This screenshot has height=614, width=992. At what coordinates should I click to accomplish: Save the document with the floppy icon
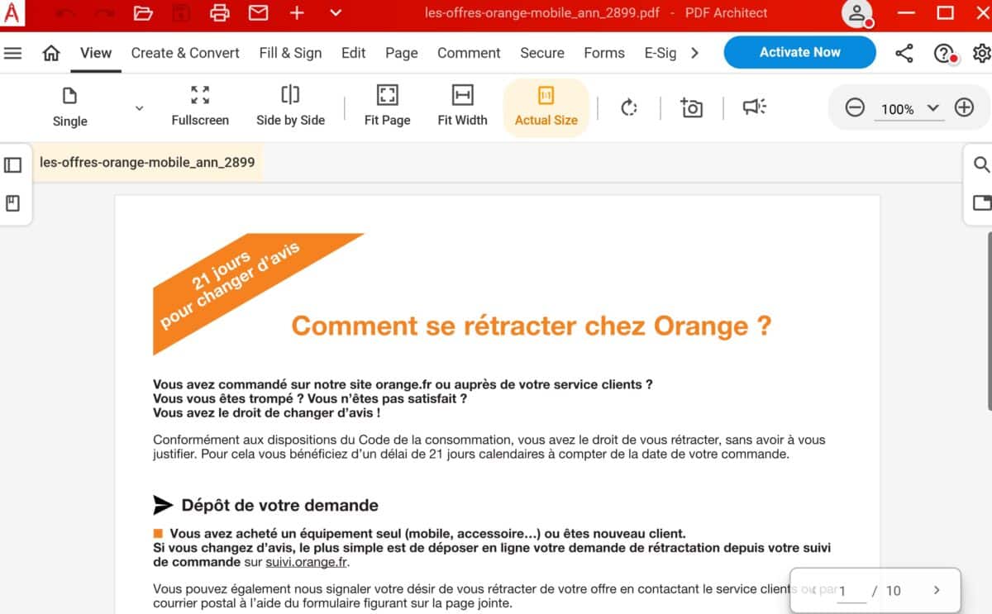pos(181,13)
